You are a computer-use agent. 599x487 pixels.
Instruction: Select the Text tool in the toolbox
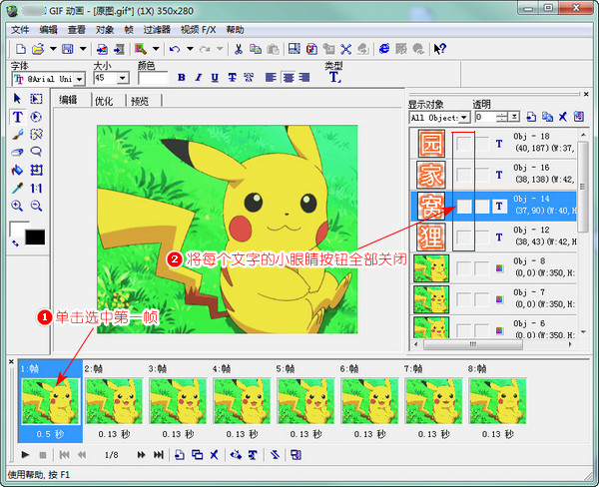[18, 117]
